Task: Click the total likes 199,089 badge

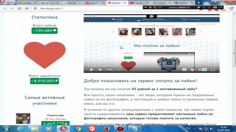Action: [45, 31]
